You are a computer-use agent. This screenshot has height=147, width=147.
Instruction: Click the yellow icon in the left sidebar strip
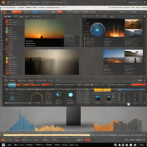coord(7,59)
